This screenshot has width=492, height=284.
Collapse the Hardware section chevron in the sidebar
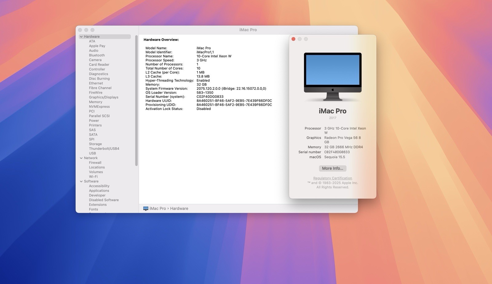coord(81,36)
